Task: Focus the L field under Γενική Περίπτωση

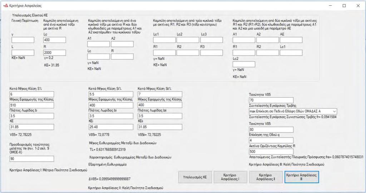Action: coord(23,53)
